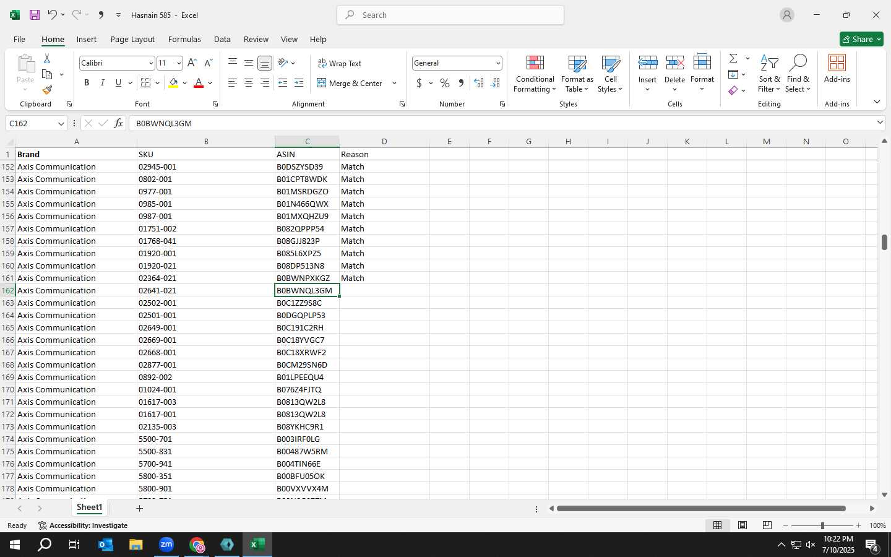Click the Cut scissors icon
Image resolution: width=891 pixels, height=557 pixels.
click(47, 58)
